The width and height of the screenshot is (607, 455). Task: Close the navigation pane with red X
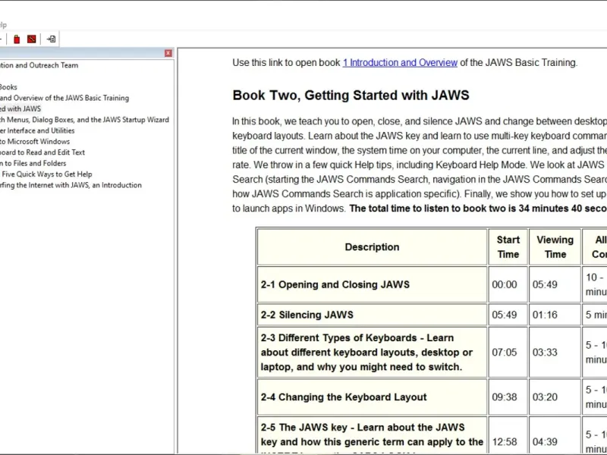168,53
